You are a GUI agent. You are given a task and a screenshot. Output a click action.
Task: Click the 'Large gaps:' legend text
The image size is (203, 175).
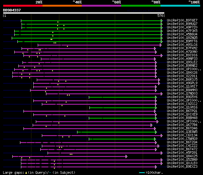(x=13, y=173)
